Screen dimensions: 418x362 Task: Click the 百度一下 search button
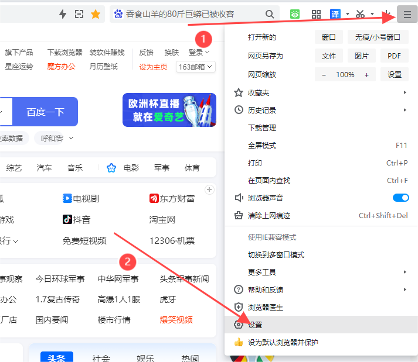tap(45, 112)
